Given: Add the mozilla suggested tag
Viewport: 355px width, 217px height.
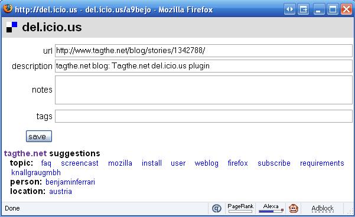Looking at the screenshot, I should (x=120, y=163).
